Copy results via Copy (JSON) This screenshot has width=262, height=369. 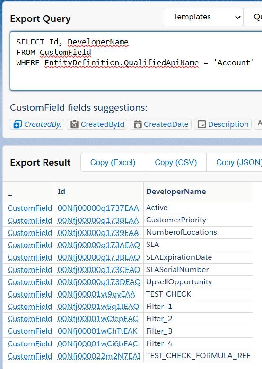point(235,162)
